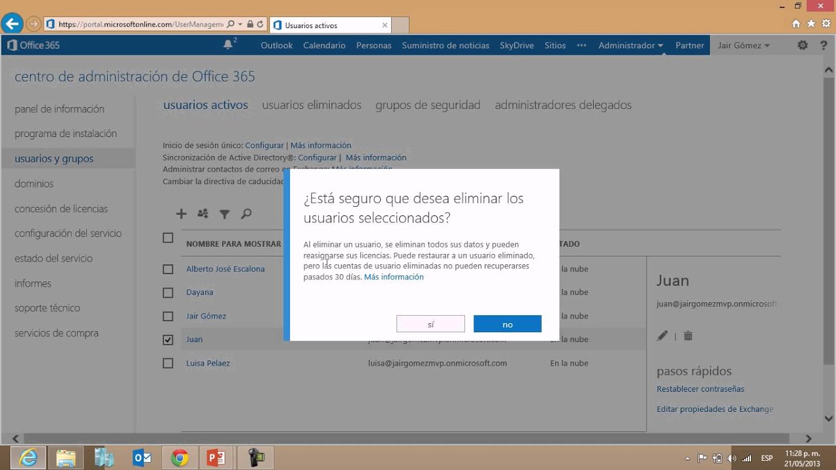Open programa de instalación sidebar item
This screenshot has height=470, width=836.
point(66,134)
